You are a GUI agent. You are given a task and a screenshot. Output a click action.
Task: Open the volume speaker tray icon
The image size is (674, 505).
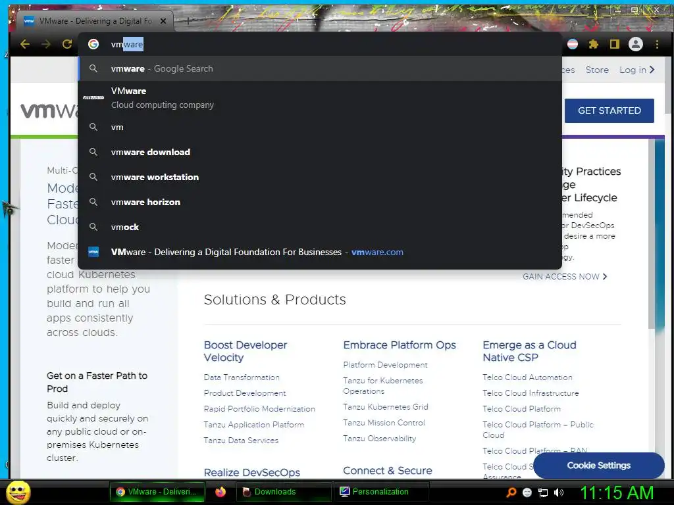(559, 493)
